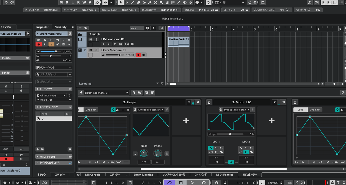The image size is (346, 185).
Task: Select the Comp hand tool
Action: point(167,3)
